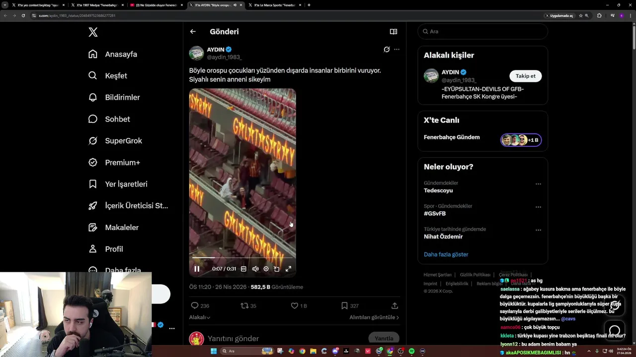
Task: Mute the video volume
Action: tap(255, 269)
